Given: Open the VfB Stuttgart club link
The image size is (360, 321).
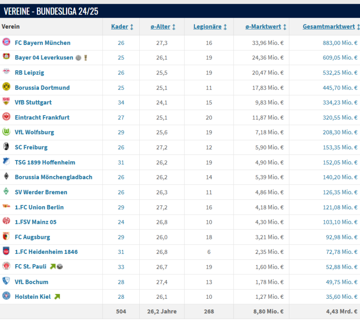Looking at the screenshot, I should coord(33,102).
